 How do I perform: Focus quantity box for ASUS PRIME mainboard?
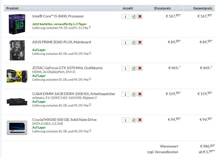click(x=125, y=43)
